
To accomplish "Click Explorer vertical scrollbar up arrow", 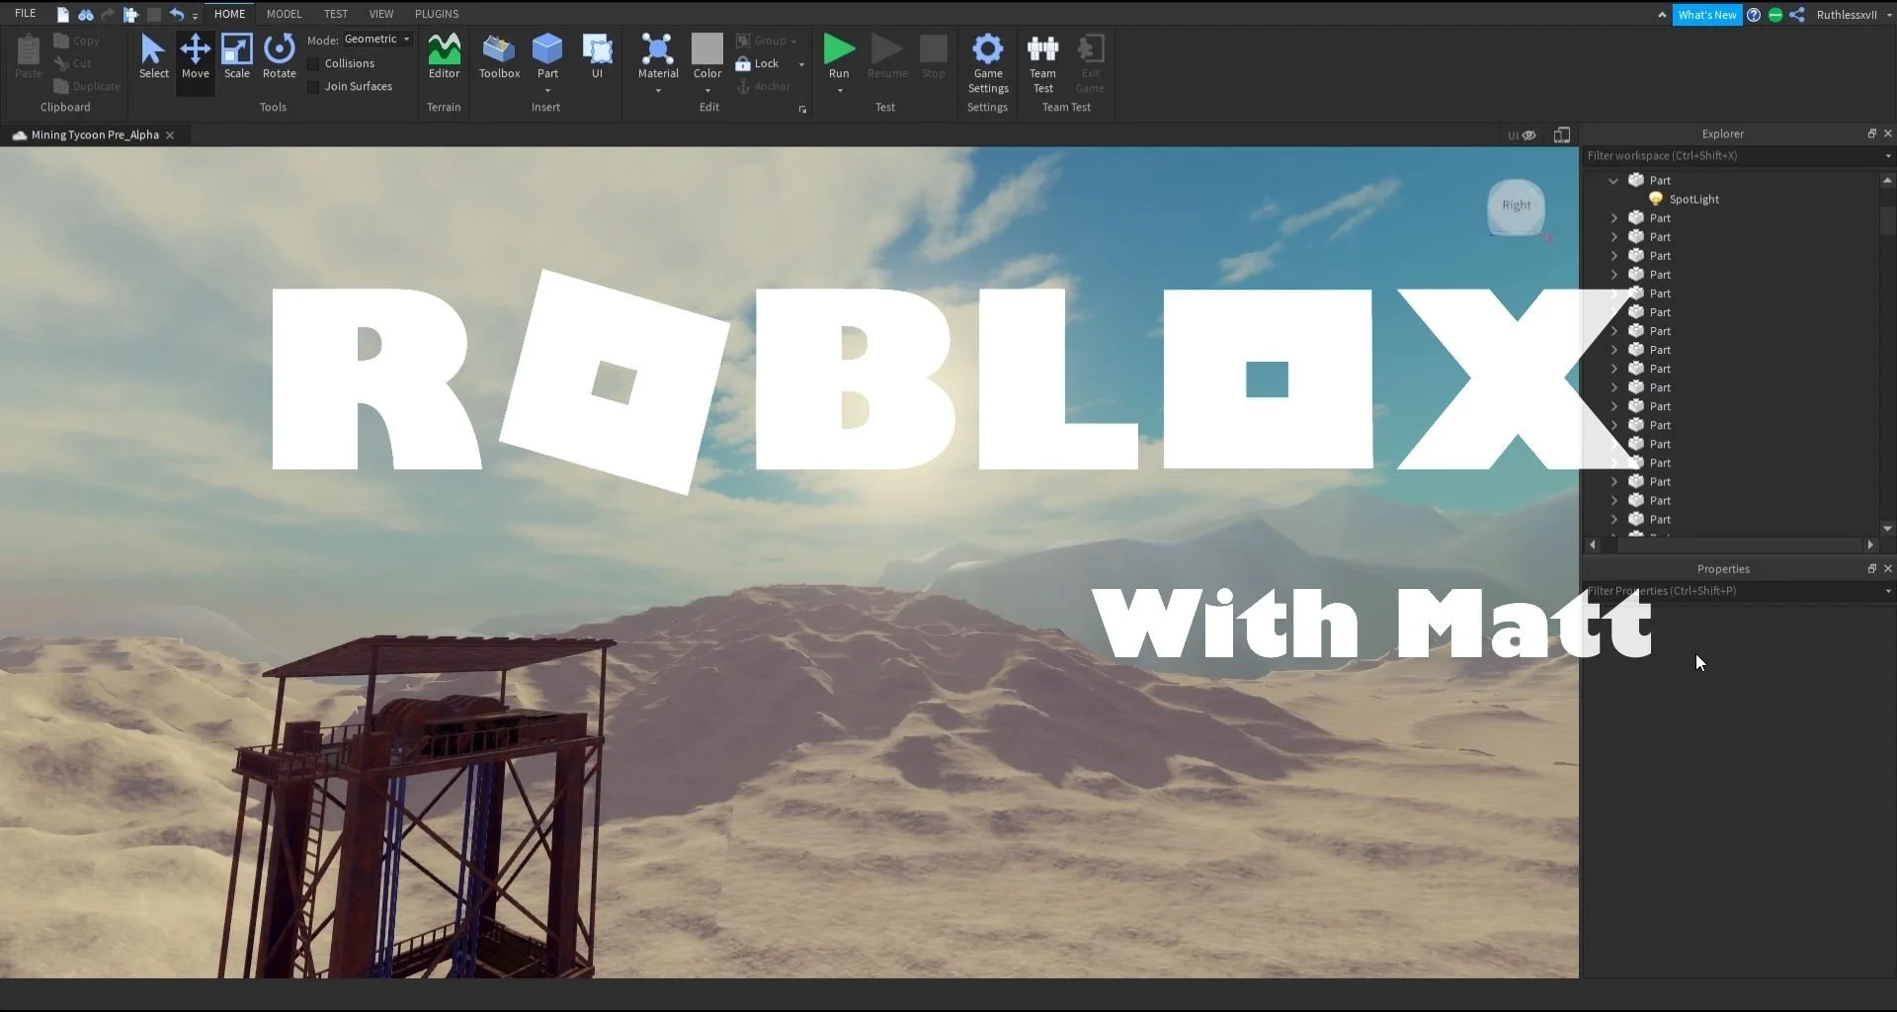I will [1887, 180].
